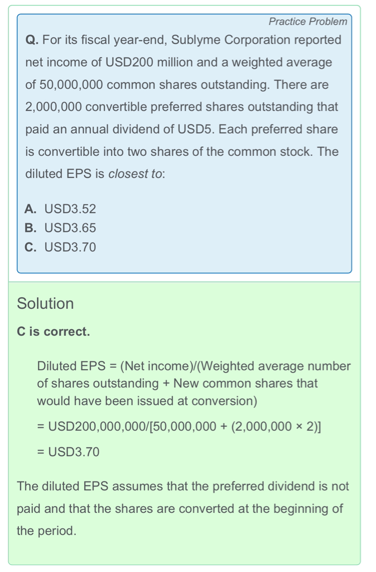Click the "C is correct." statement

pos(54,332)
